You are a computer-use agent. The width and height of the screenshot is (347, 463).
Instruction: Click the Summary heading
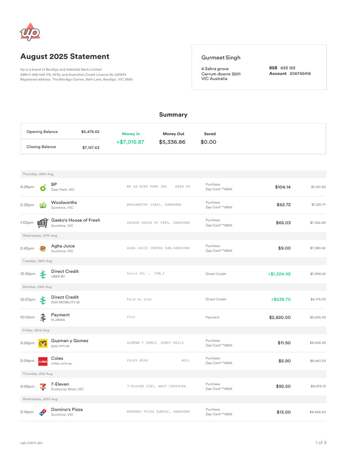(x=173, y=114)
